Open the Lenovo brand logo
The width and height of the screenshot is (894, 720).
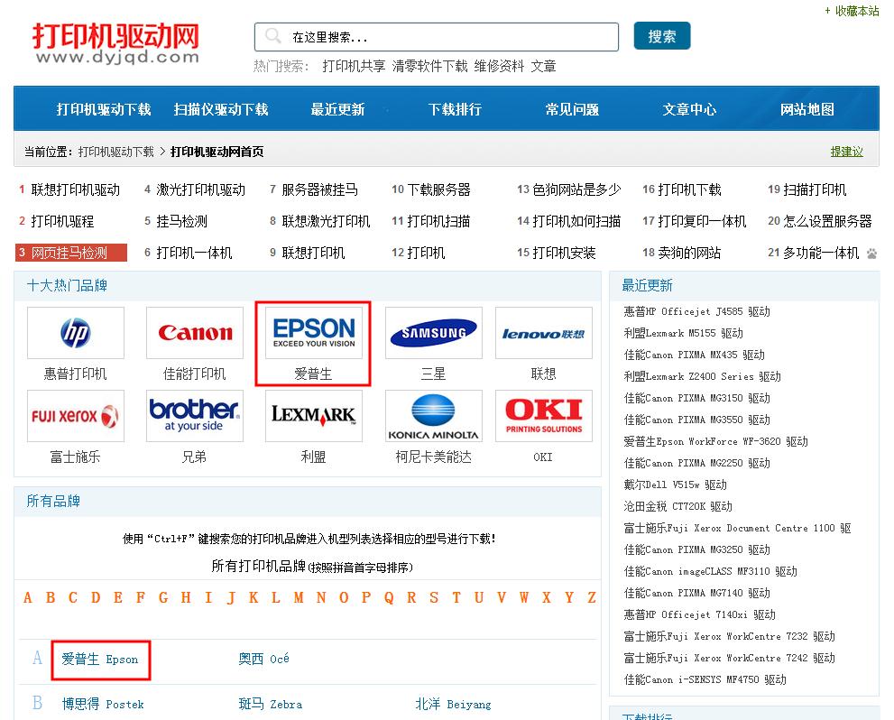click(543, 333)
